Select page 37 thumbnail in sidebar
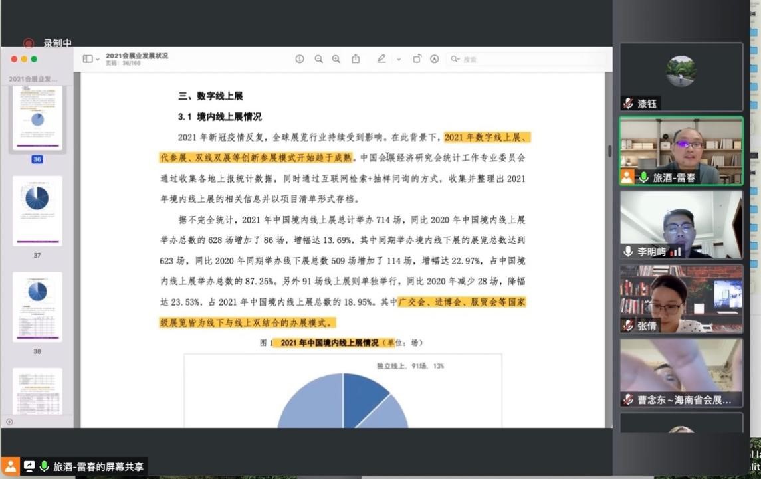The image size is (761, 479). click(x=37, y=211)
